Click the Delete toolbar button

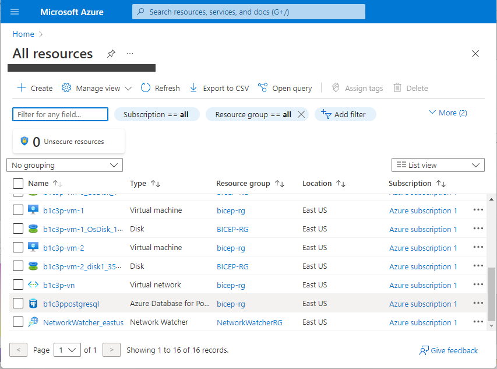411,88
